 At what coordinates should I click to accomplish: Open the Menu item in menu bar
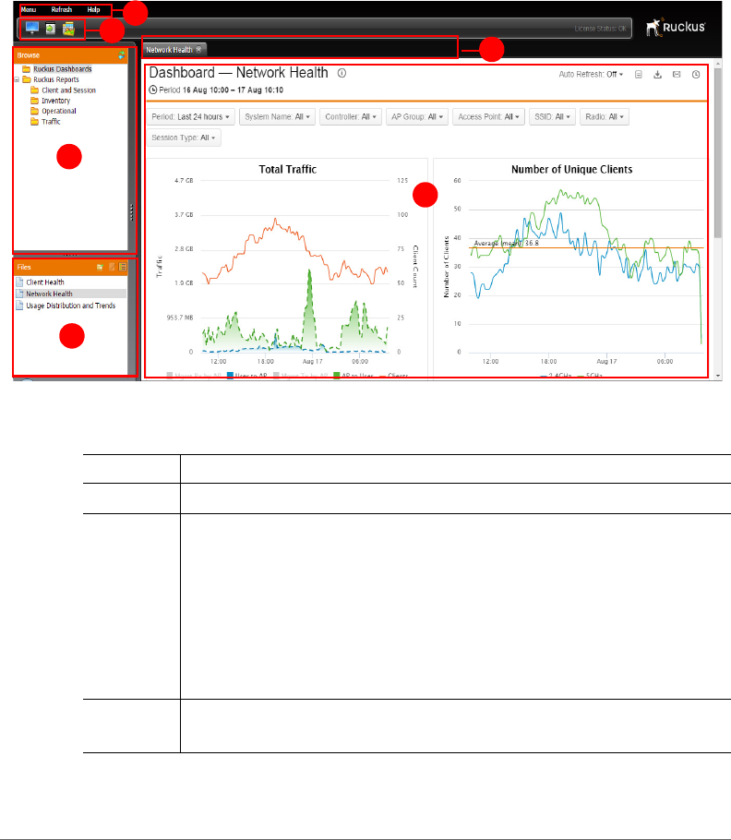tap(29, 9)
